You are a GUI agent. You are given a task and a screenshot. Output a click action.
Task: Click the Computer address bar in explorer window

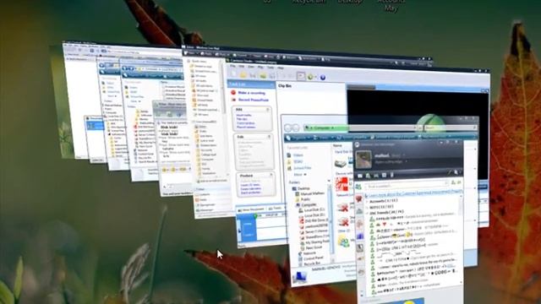pos(361,128)
